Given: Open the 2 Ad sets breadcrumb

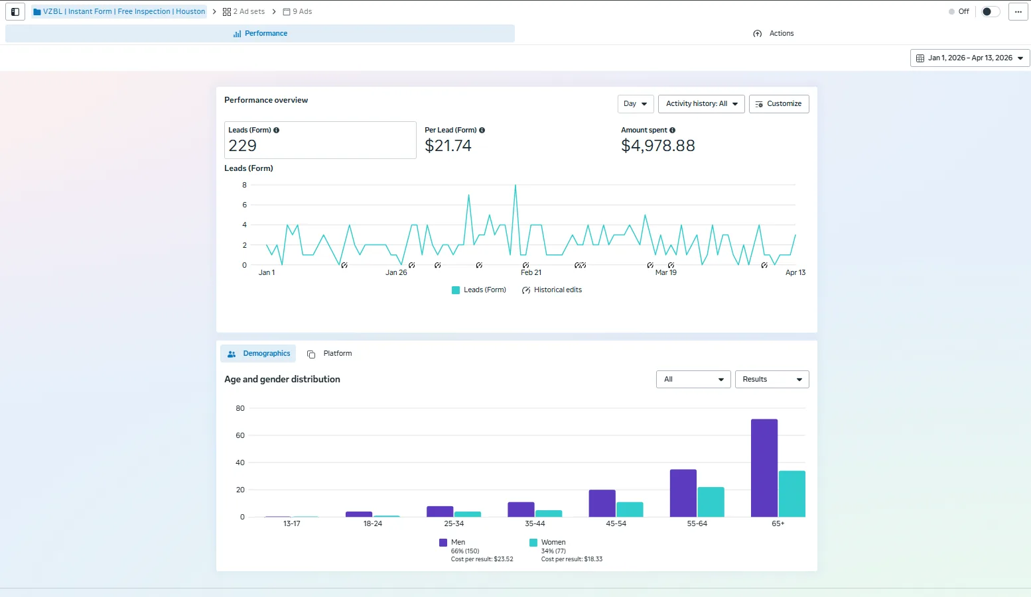Looking at the screenshot, I should (x=243, y=11).
